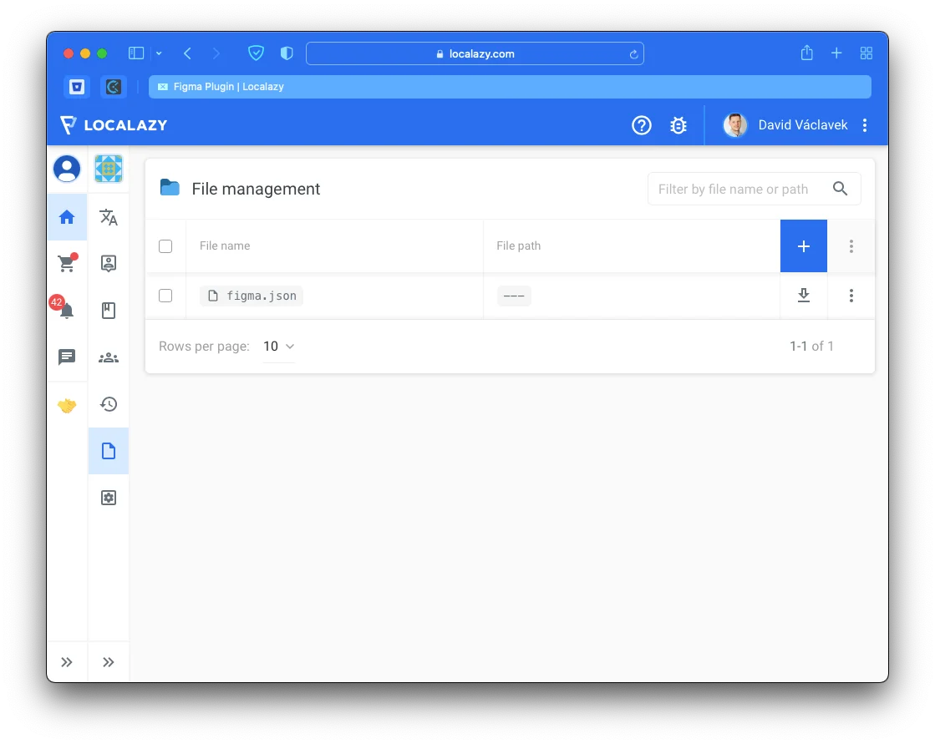
Task: Open the Glossary bookmark icon in sidebar
Action: pos(109,310)
